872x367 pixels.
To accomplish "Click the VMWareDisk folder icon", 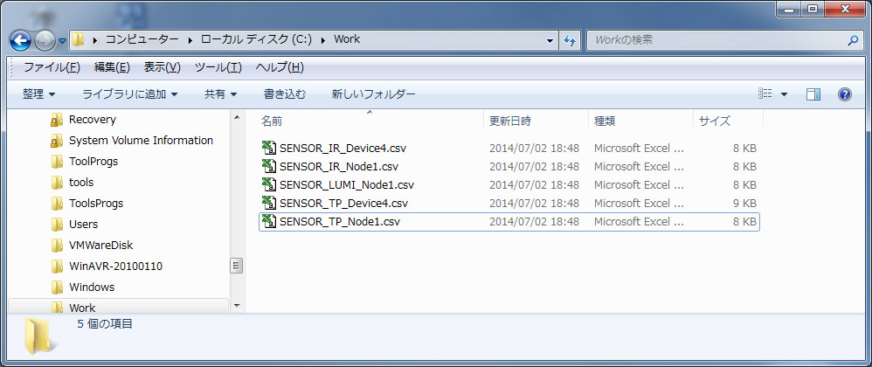I will [57, 245].
